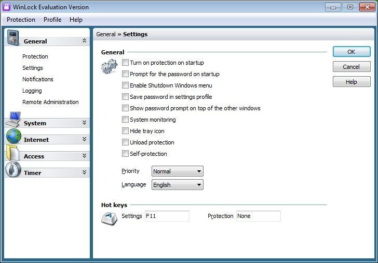
Task: Click the Cancel button
Action: coord(352,67)
